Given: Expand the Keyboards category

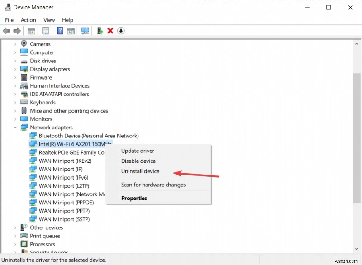Looking at the screenshot, I should (15, 102).
